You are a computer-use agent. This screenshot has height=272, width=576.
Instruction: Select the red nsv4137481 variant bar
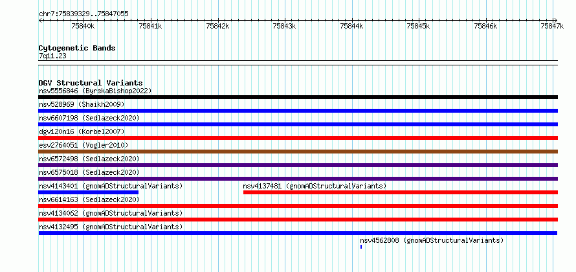401,192
